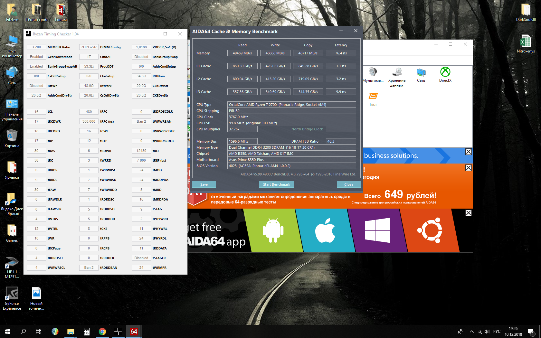Click the Windows logo in AIDA64 app banner
Image resolution: width=541 pixels, height=338 pixels.
pyautogui.click(x=377, y=230)
